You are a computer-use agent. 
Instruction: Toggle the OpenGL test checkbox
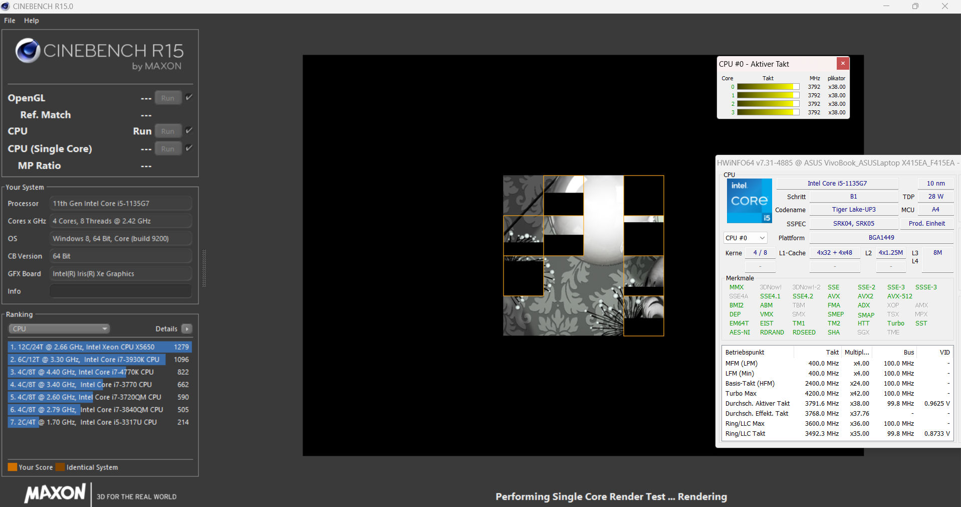click(189, 97)
